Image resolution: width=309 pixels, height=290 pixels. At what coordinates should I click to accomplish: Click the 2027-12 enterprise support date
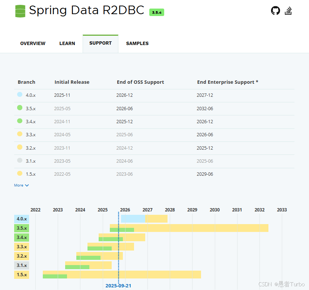205,95
